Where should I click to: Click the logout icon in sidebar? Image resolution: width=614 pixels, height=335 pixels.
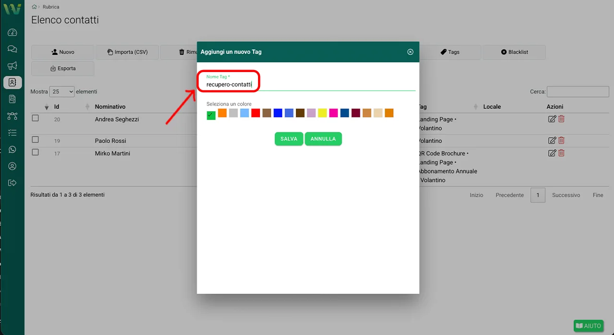[x=12, y=183]
